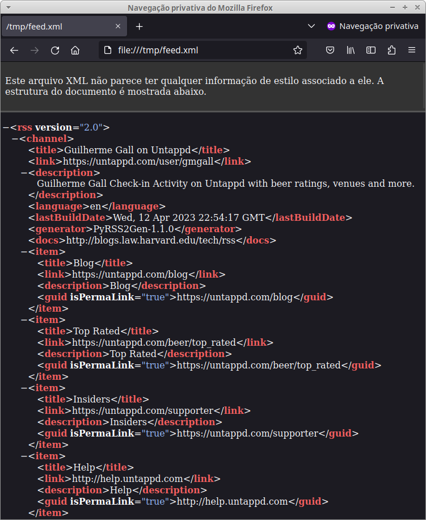Reload the current page
Viewport: 426px width, 520px height.
(x=55, y=50)
